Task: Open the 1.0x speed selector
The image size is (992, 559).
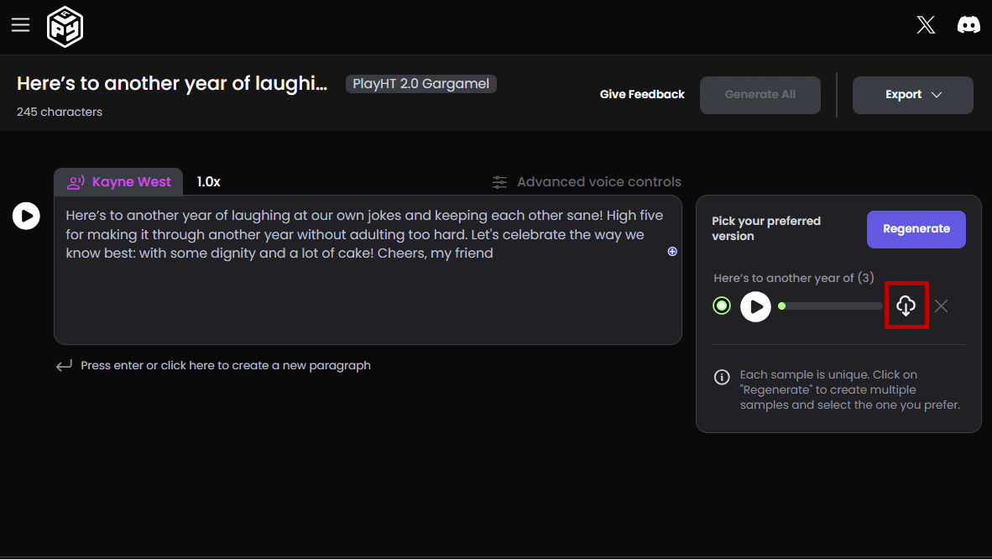Action: (209, 181)
